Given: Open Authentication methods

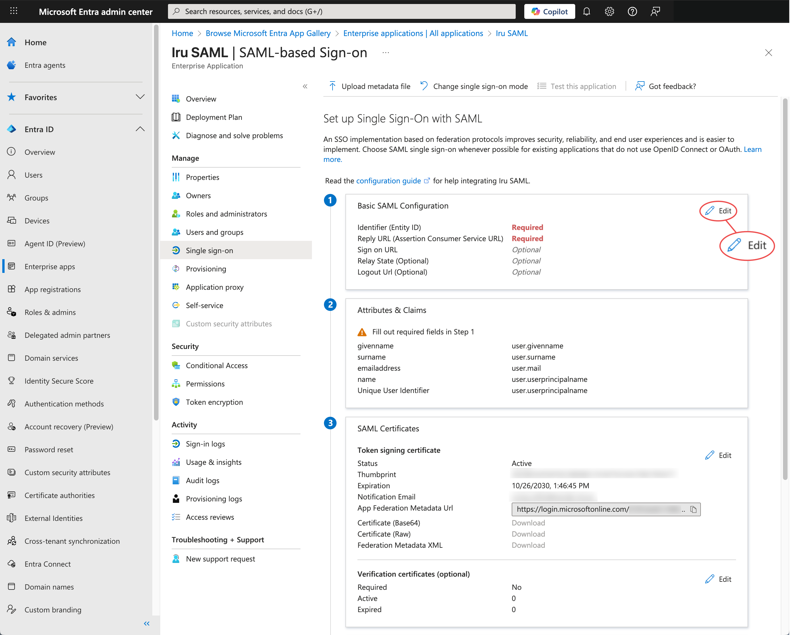Looking at the screenshot, I should coord(64,404).
